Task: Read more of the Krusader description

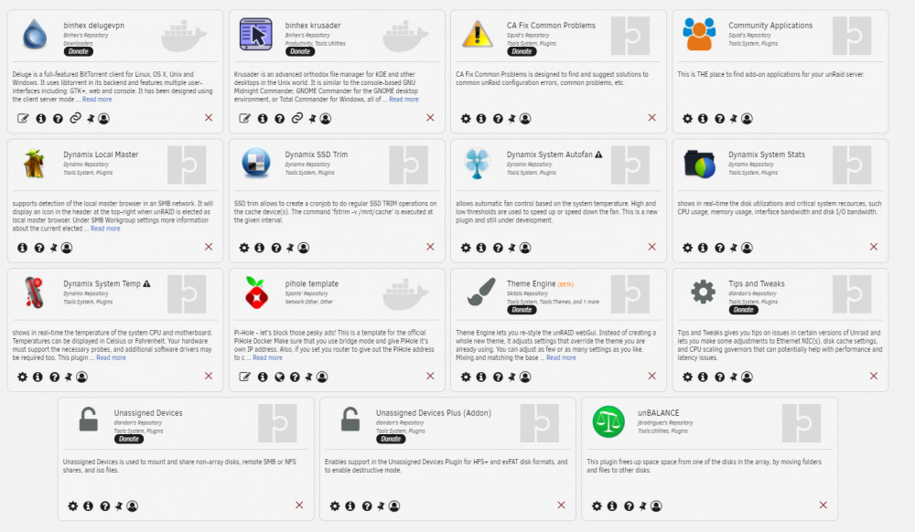Action: click(x=404, y=99)
